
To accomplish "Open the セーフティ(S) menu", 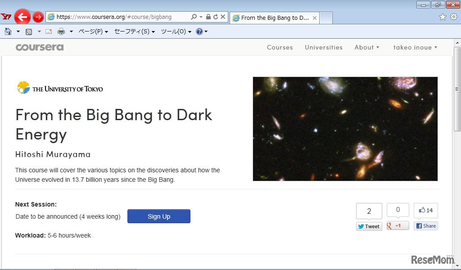I will point(134,31).
